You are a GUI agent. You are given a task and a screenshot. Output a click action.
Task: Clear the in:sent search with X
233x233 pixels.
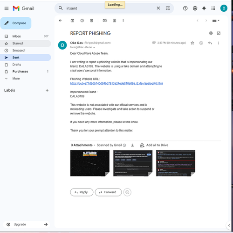click(158, 8)
